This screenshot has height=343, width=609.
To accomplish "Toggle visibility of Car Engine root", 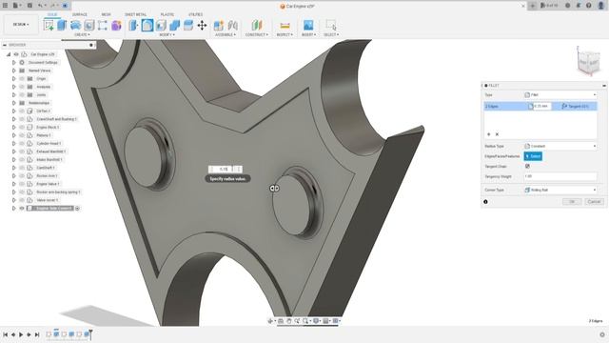I will [16, 54].
